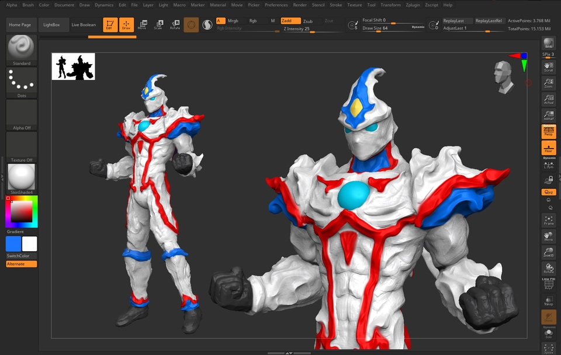The height and width of the screenshot is (355, 561).
Task: Click the BPR render icon
Action: coord(548,43)
